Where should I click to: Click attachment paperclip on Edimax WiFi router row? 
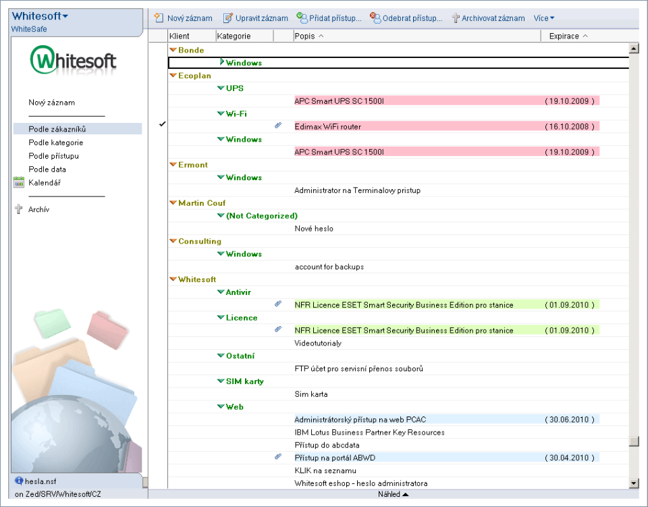278,126
